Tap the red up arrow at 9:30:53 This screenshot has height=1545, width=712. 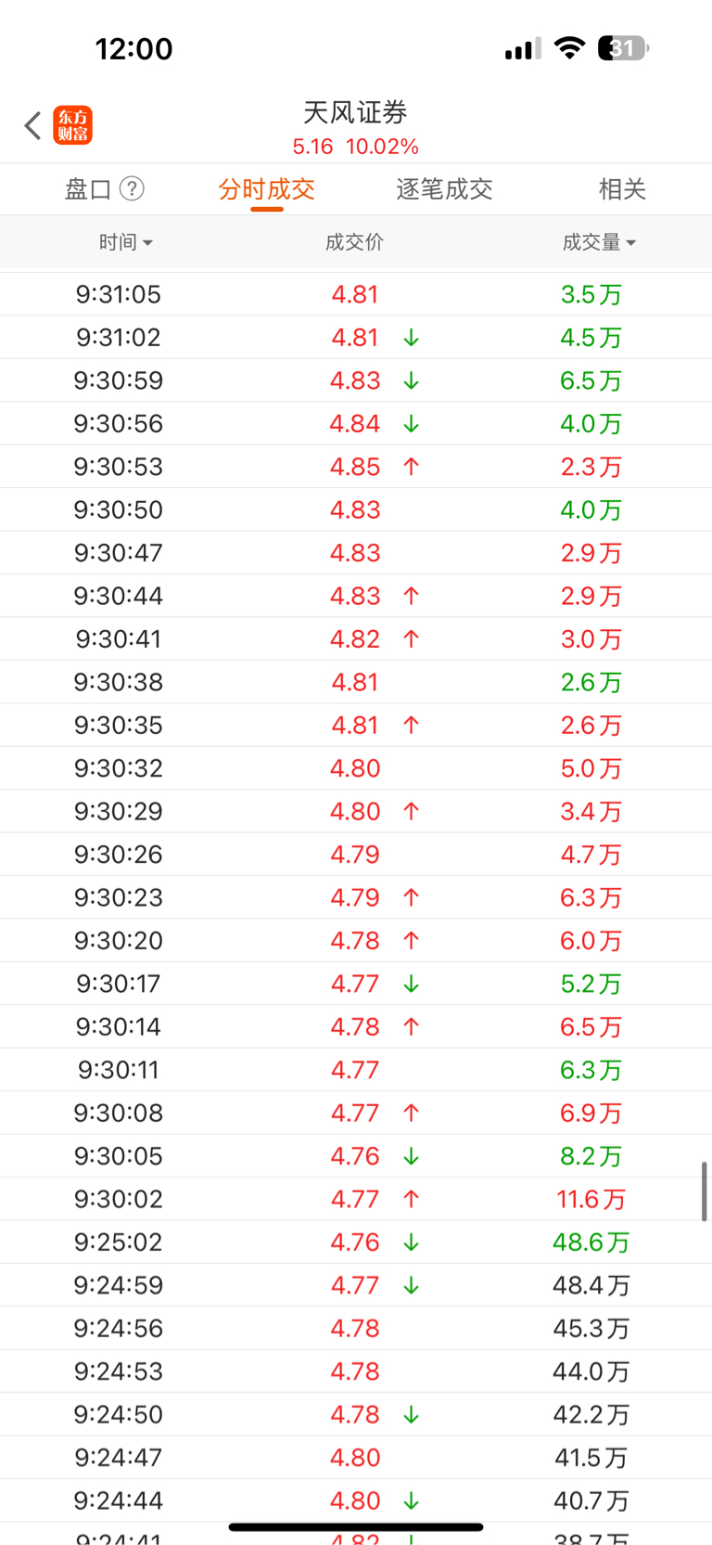(x=411, y=467)
